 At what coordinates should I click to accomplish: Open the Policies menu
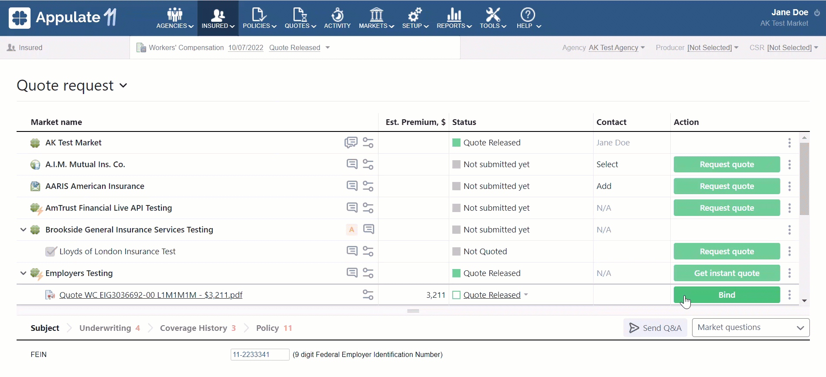(259, 18)
